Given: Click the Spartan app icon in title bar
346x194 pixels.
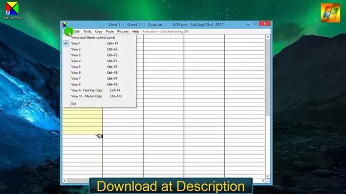Looking at the screenshot, I should point(65,24).
